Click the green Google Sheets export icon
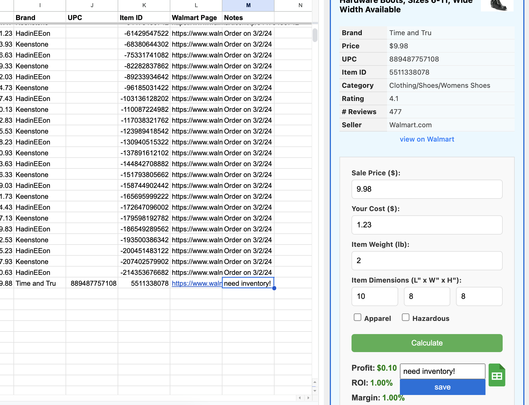529x405 pixels. point(497,375)
